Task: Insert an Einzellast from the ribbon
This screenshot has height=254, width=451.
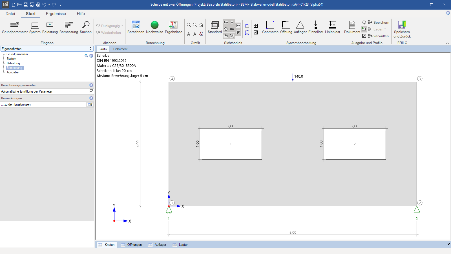Action: (x=316, y=27)
